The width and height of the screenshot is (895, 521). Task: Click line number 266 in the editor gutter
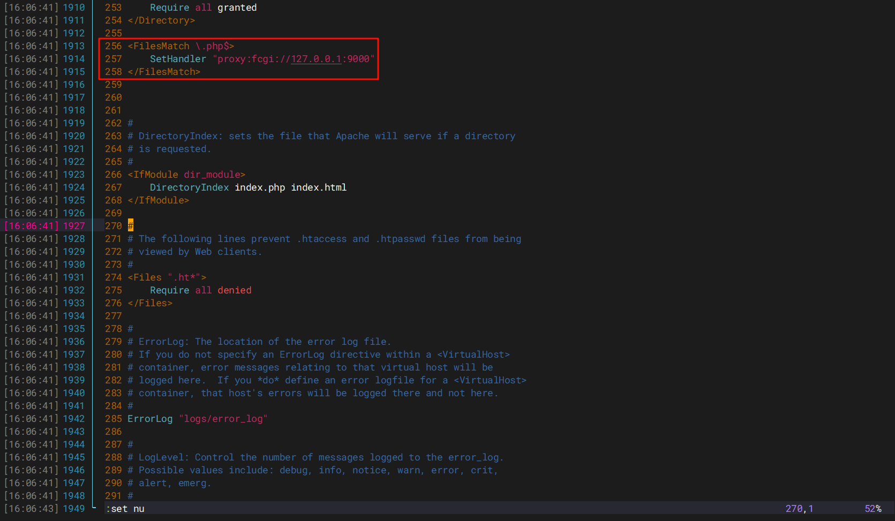114,175
